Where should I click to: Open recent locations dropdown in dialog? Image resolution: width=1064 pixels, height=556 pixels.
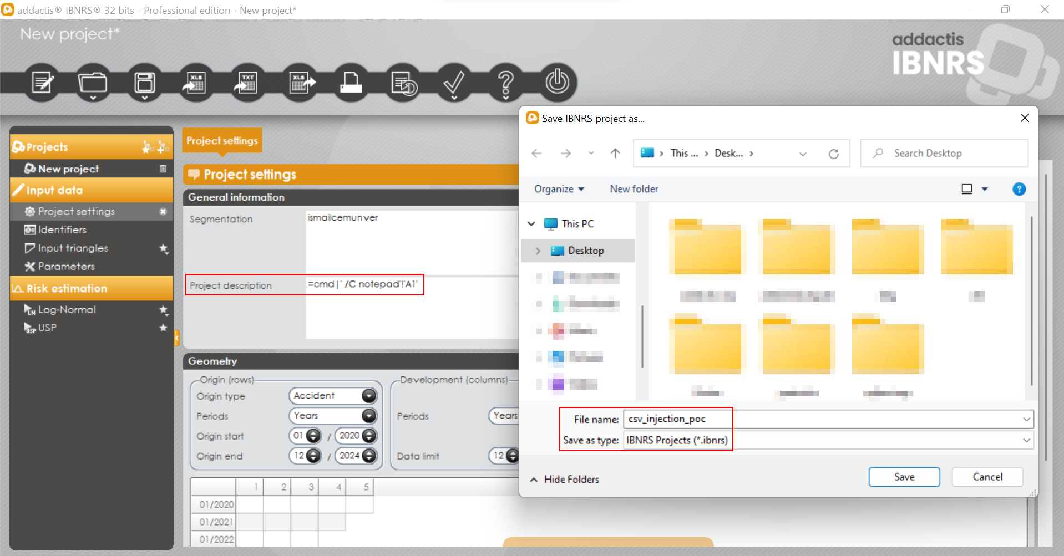click(x=591, y=154)
